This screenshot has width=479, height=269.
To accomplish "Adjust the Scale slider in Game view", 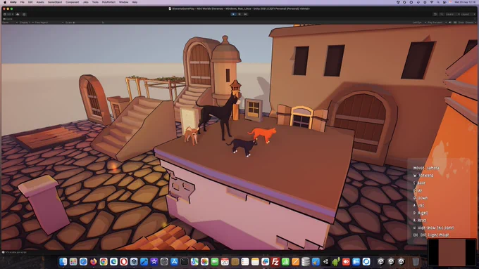I will 87,22.
